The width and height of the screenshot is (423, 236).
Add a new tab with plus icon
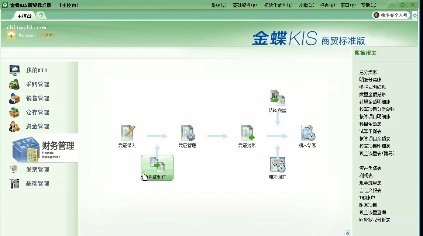pyautogui.click(x=41, y=15)
